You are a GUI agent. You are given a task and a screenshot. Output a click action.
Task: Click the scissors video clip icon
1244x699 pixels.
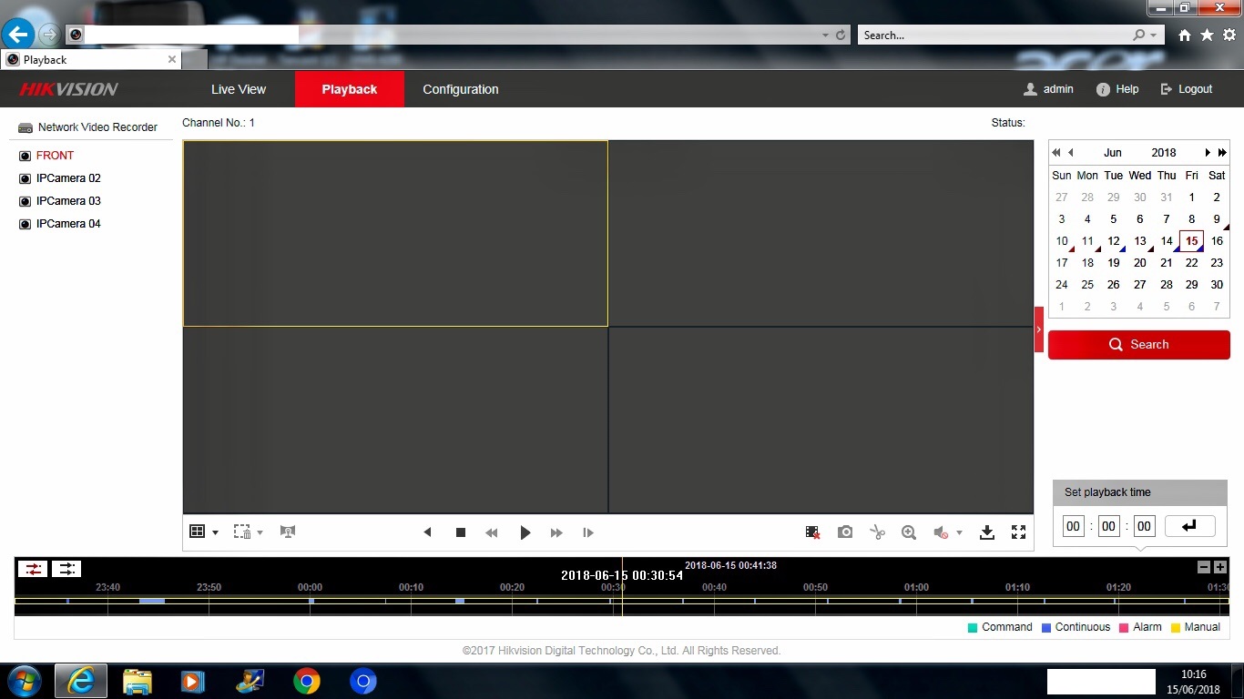(x=877, y=532)
